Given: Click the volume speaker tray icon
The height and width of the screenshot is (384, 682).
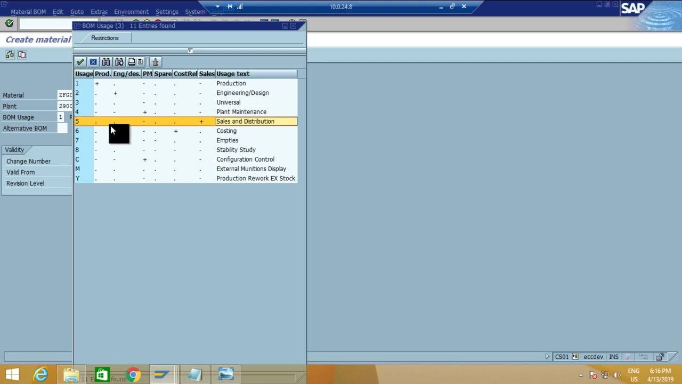Looking at the screenshot, I should click(617, 375).
